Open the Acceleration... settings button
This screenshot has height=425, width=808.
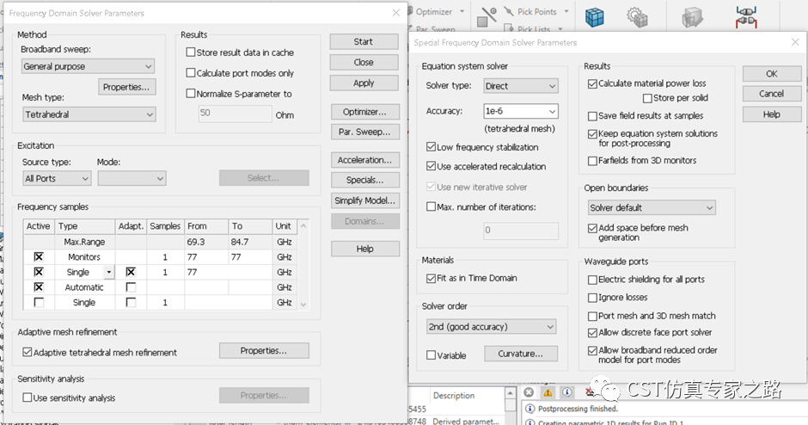pyautogui.click(x=364, y=160)
